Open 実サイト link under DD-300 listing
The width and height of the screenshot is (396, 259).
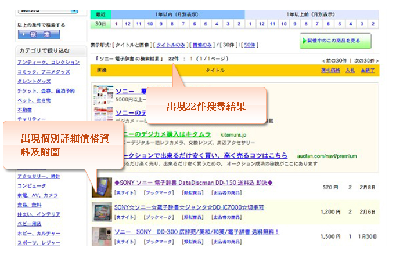(x=125, y=242)
